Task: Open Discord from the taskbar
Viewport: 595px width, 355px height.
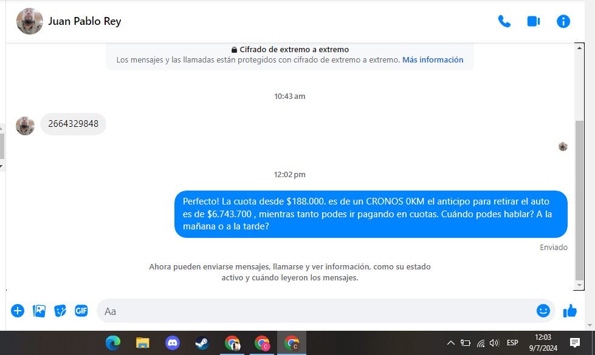Action: pos(173,343)
